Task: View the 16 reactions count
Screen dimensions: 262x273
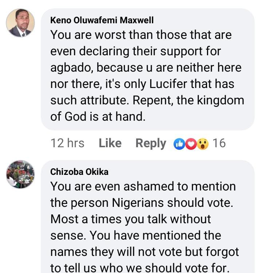Action: tap(219, 143)
